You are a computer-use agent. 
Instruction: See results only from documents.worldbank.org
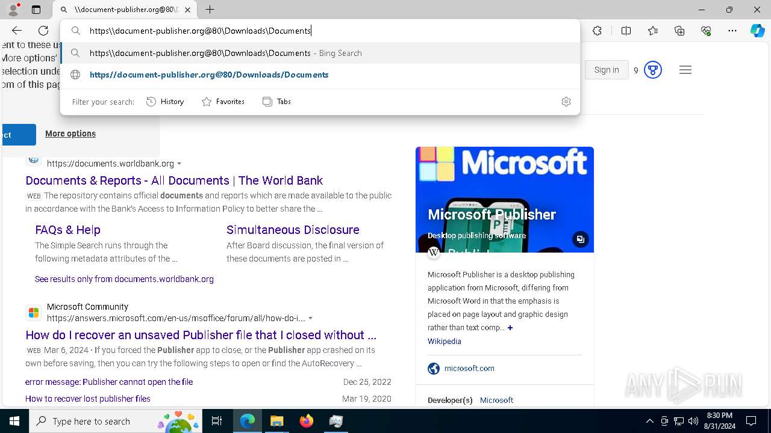point(124,279)
